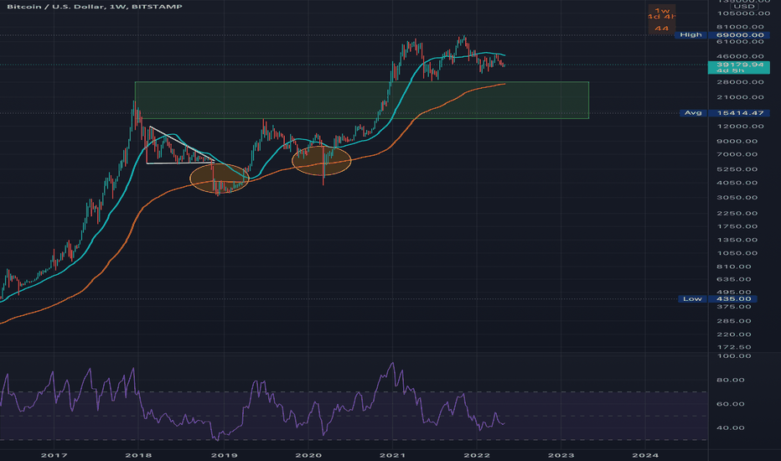Viewport: 781px width, 461px height.
Task: Select the white descending triangle drawing
Action: (x=181, y=145)
